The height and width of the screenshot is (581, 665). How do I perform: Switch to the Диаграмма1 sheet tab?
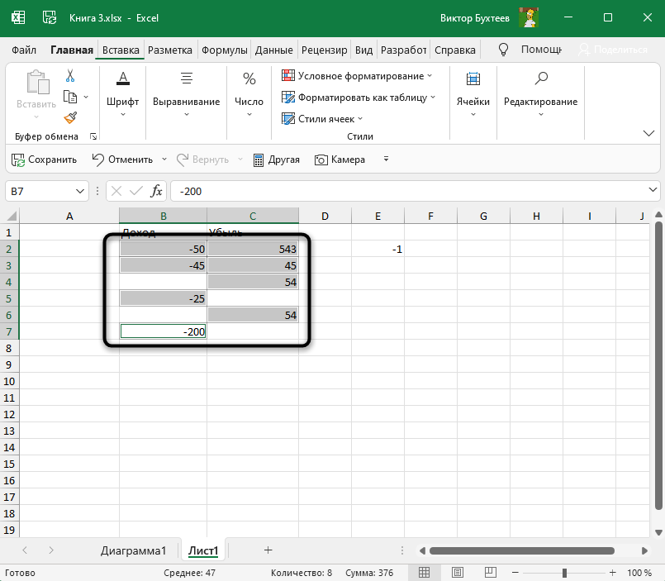(x=134, y=550)
